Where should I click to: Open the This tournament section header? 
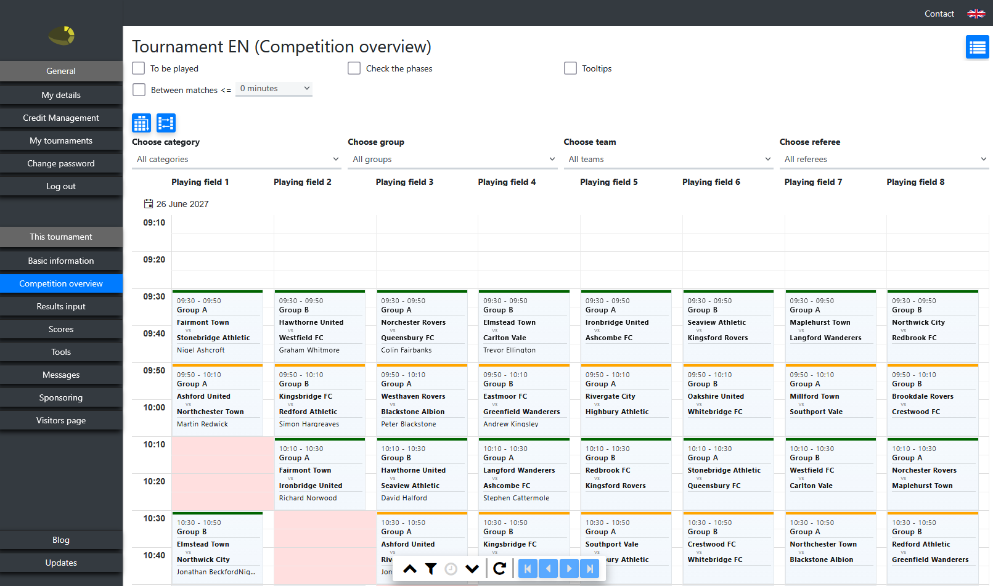point(61,237)
